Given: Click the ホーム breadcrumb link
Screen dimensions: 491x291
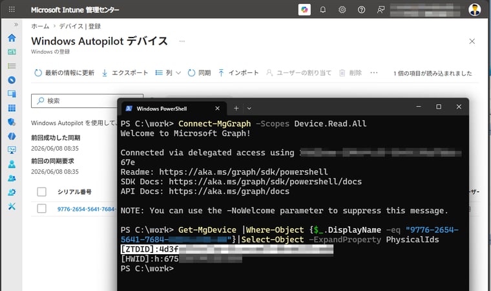Looking at the screenshot, I should 40,27.
